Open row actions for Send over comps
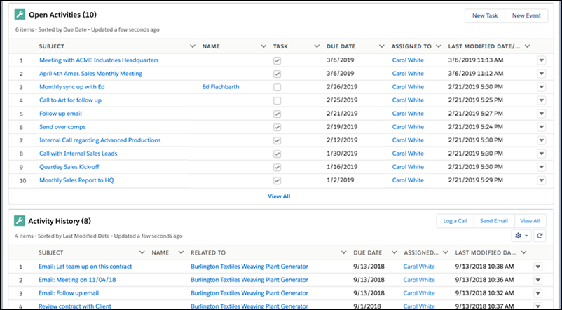 point(542,127)
